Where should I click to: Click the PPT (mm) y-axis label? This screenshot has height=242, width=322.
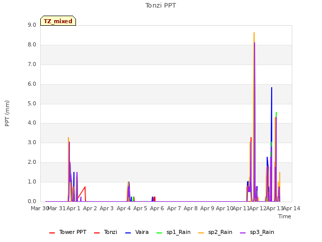[7, 113]
